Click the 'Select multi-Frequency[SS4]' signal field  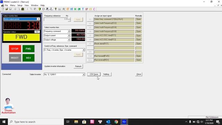click(x=114, y=27)
